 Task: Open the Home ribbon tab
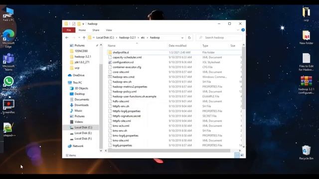coord(82,30)
